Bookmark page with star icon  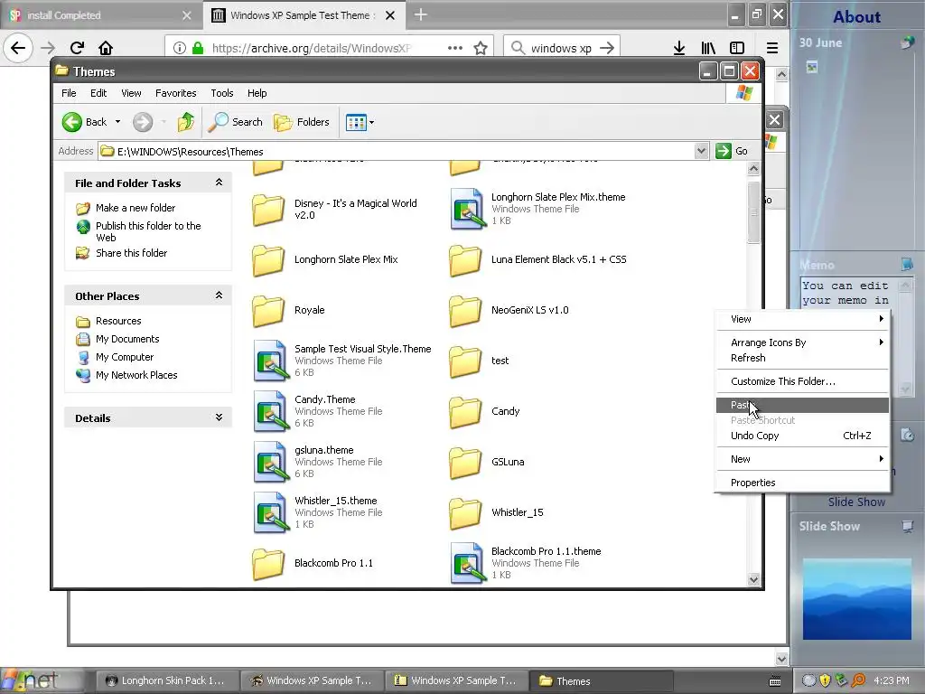pos(481,48)
